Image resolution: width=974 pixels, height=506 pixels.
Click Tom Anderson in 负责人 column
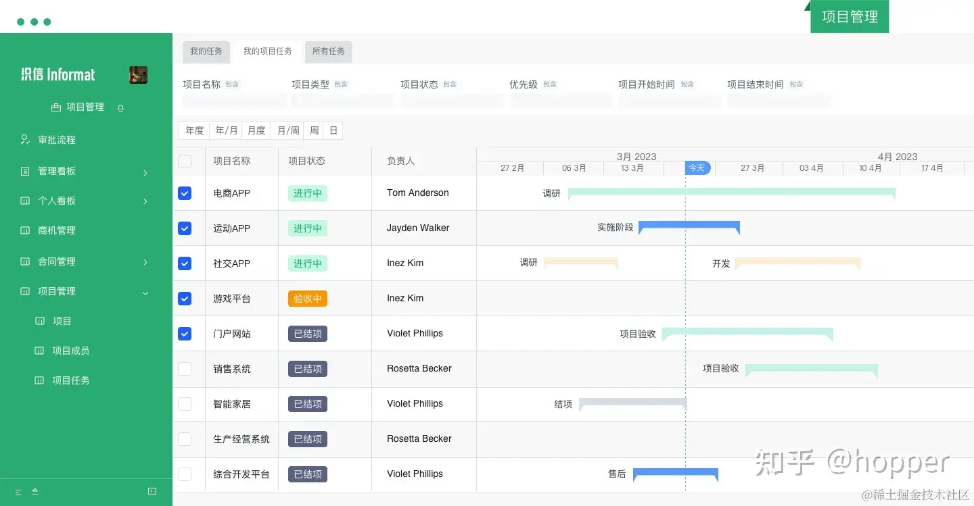418,193
